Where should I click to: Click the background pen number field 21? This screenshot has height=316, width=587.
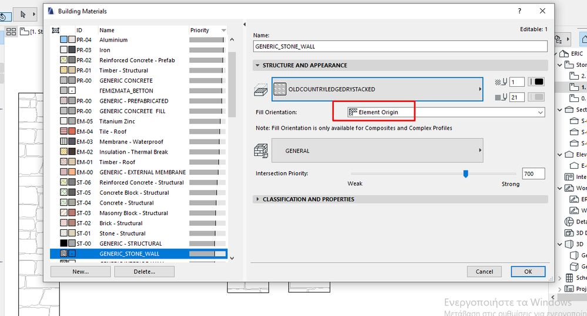pyautogui.click(x=516, y=97)
